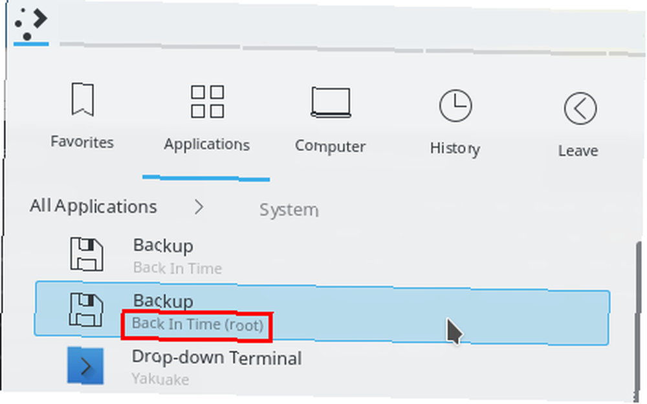Show the History tab label
Screen dimensions: 647x404
click(x=455, y=148)
